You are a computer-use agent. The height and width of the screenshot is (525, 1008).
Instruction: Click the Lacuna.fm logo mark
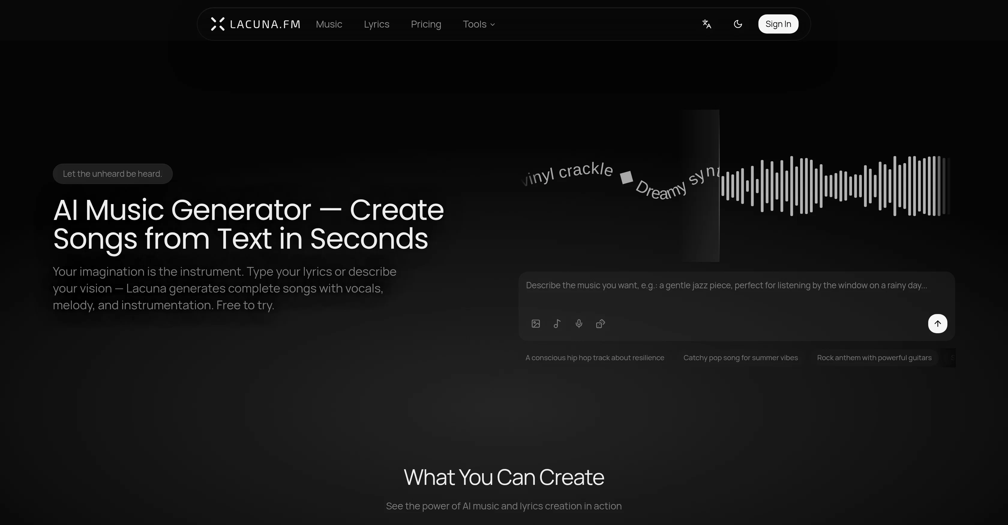click(217, 24)
